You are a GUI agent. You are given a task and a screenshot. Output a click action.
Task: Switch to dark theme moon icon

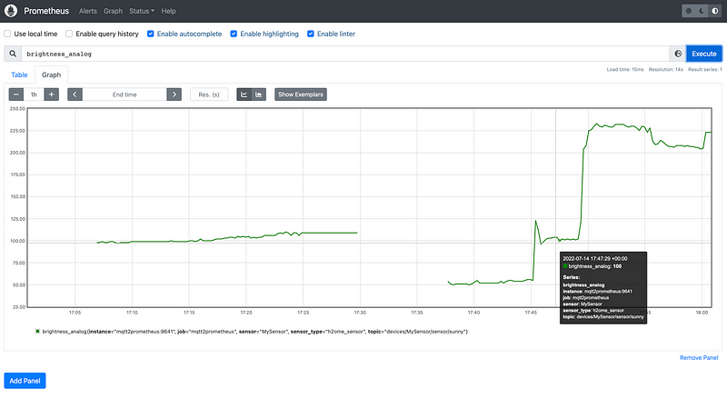(701, 11)
